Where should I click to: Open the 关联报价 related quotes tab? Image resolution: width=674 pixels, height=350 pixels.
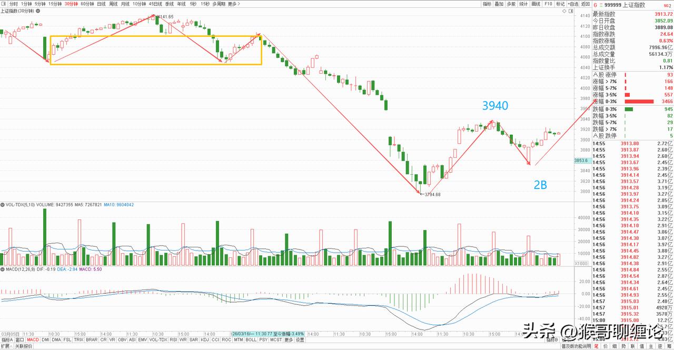coord(24,346)
